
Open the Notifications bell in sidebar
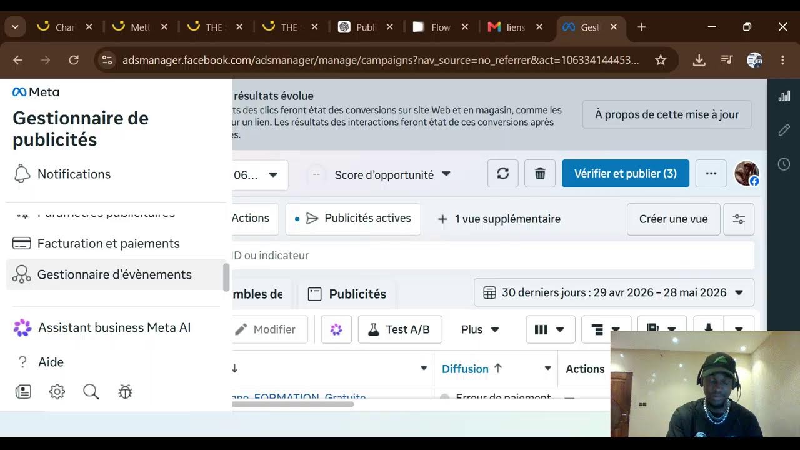(22, 174)
